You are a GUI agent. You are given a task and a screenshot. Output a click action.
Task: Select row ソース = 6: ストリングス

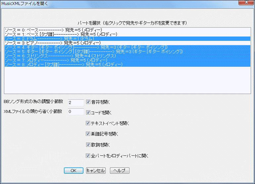pos(127,56)
